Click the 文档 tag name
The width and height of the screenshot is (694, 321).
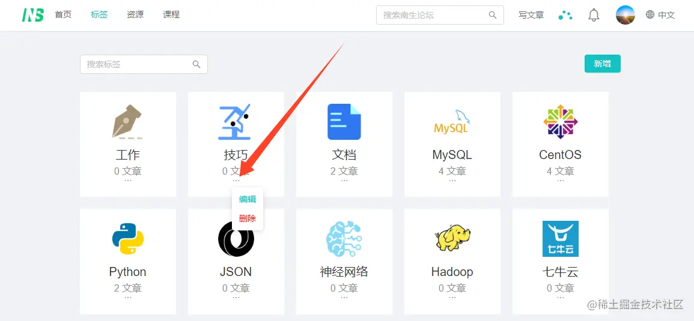[344, 155]
